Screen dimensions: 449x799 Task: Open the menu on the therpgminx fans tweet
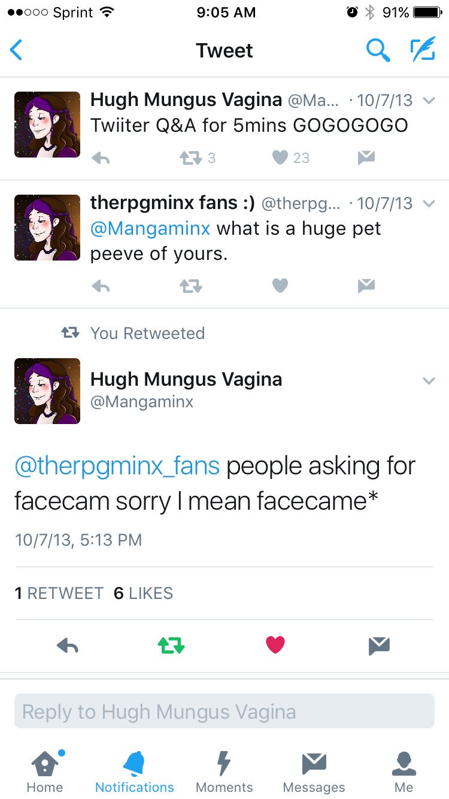click(x=429, y=204)
